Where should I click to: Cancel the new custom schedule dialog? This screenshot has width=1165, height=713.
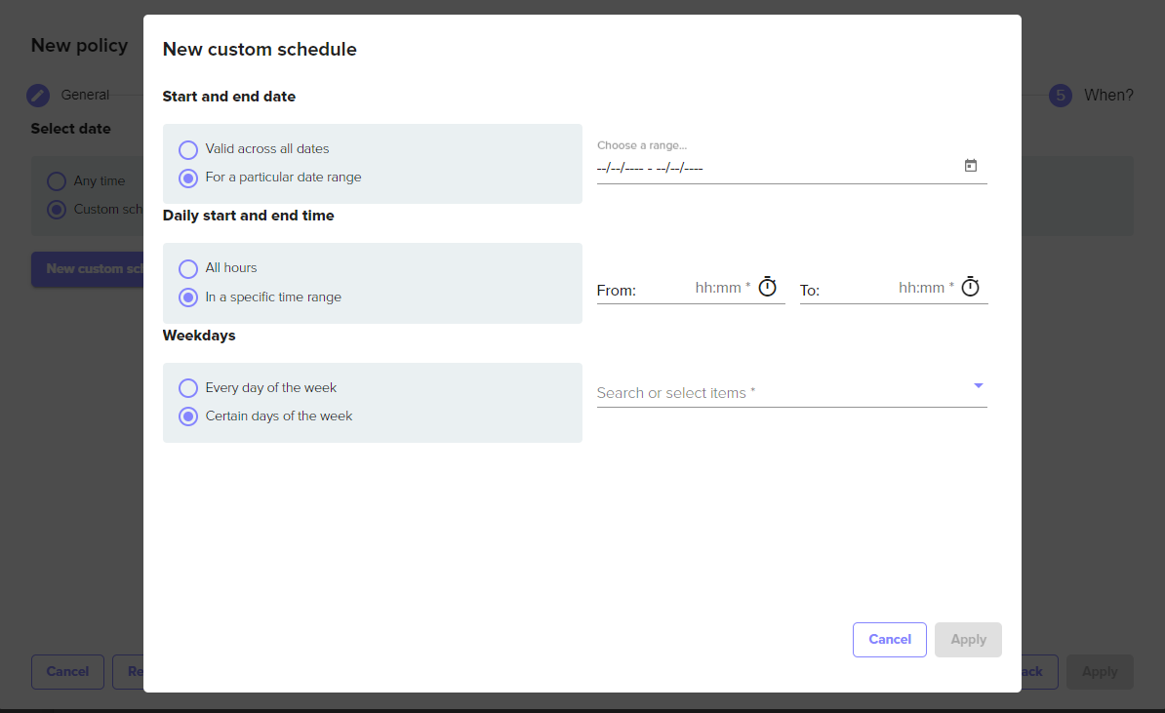[x=889, y=640]
